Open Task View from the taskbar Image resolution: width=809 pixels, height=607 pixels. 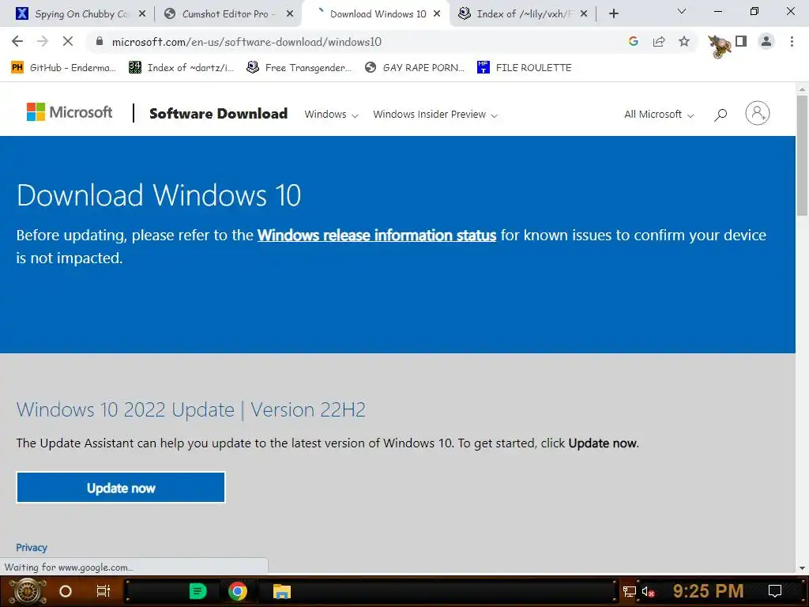coord(103,591)
